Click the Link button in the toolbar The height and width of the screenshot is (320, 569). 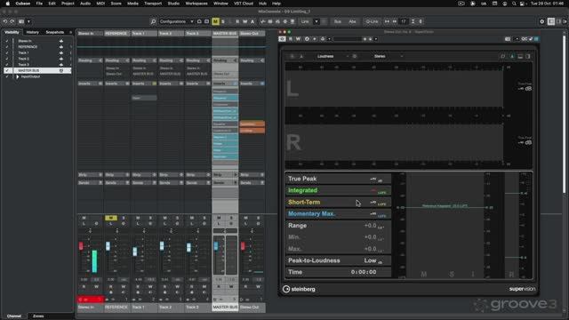[x=305, y=21]
